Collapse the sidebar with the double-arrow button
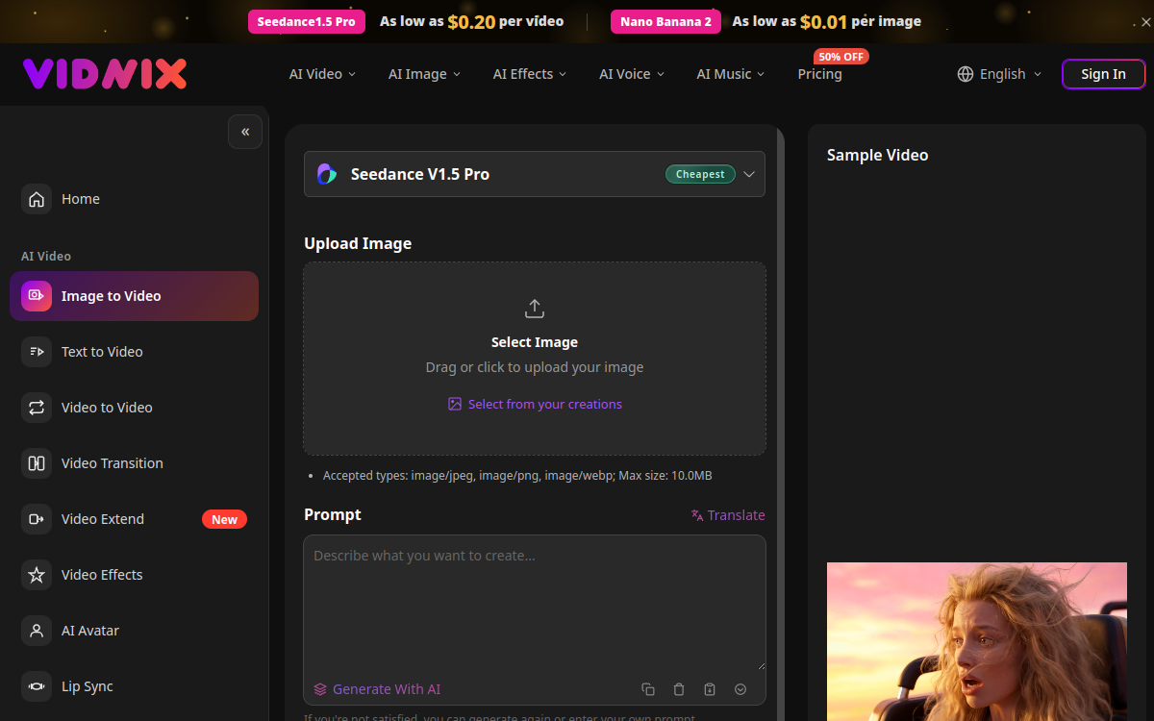 pyautogui.click(x=245, y=132)
